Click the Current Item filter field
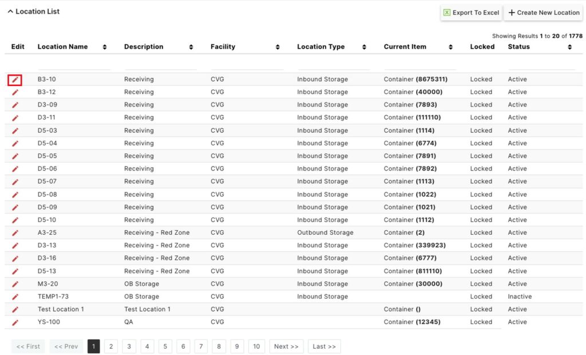This screenshot has height=355, width=586. coord(420,64)
